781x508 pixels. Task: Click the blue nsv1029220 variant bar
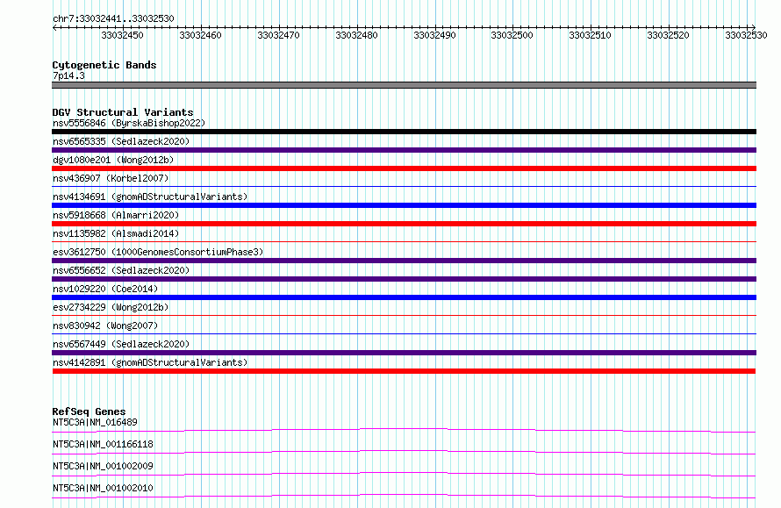point(404,297)
